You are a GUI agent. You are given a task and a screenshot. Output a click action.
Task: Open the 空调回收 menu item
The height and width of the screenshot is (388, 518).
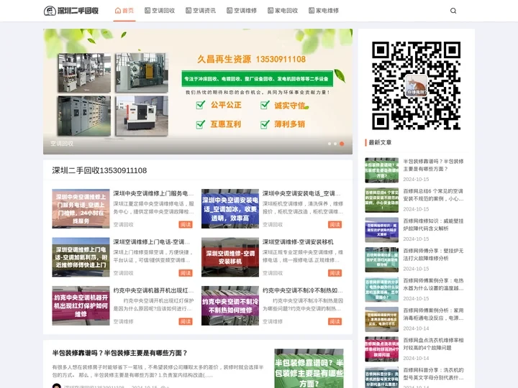160,11
